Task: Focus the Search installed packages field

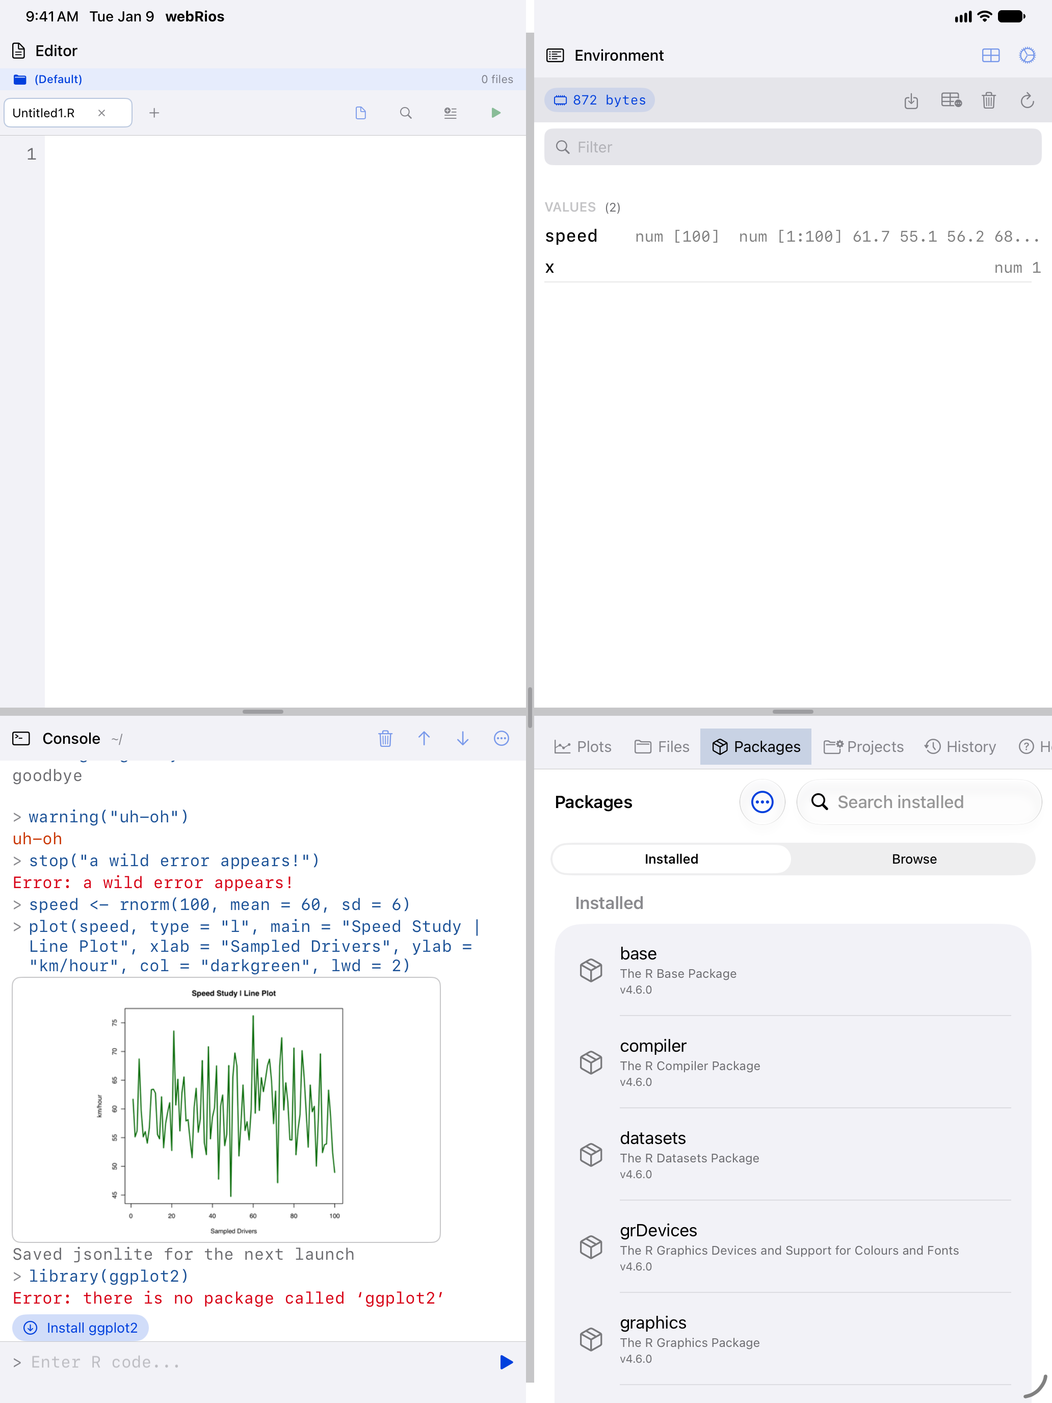Action: pos(919,802)
